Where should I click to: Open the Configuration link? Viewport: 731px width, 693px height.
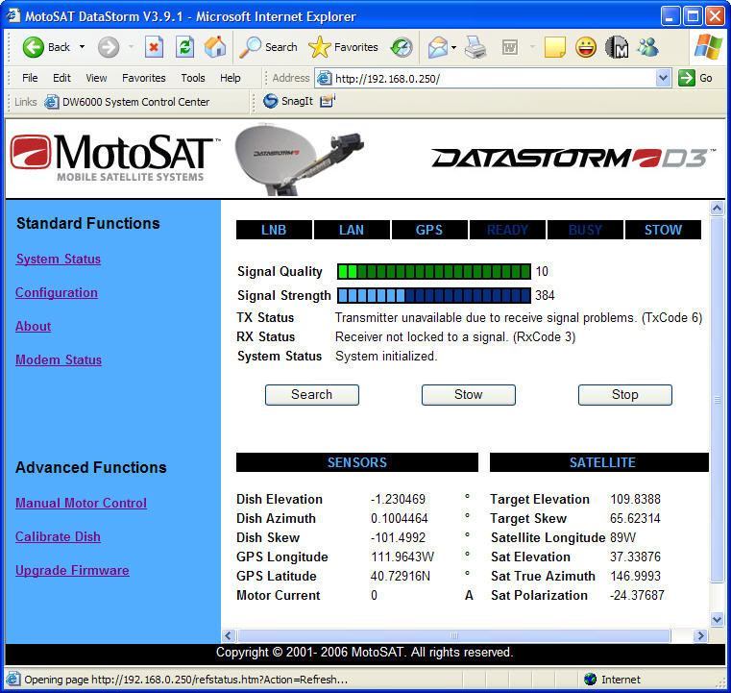click(57, 292)
